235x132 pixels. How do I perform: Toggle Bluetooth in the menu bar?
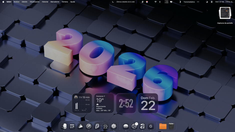pyautogui.click(x=160, y=2)
